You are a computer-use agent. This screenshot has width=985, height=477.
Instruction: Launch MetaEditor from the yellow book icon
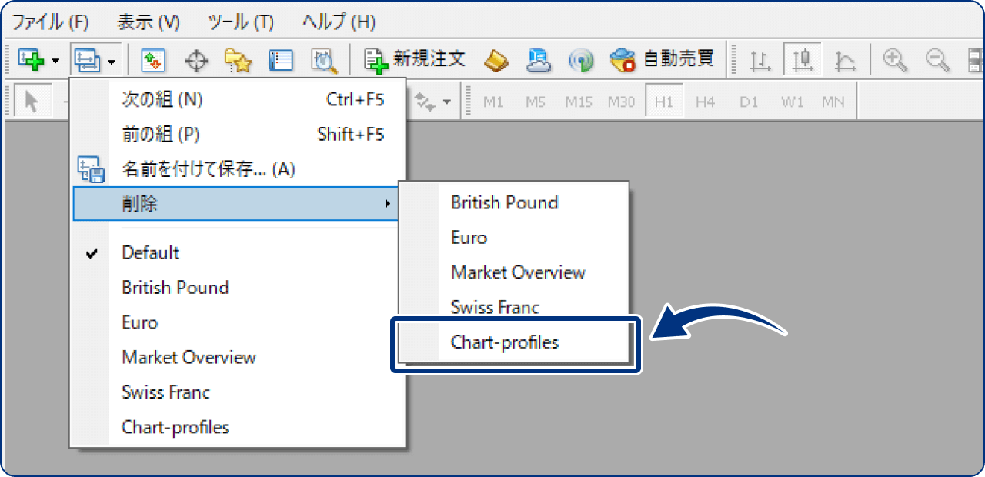tap(496, 59)
